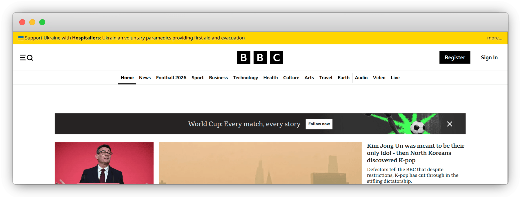Select the Travel section
521x197 pixels.
[326, 78]
